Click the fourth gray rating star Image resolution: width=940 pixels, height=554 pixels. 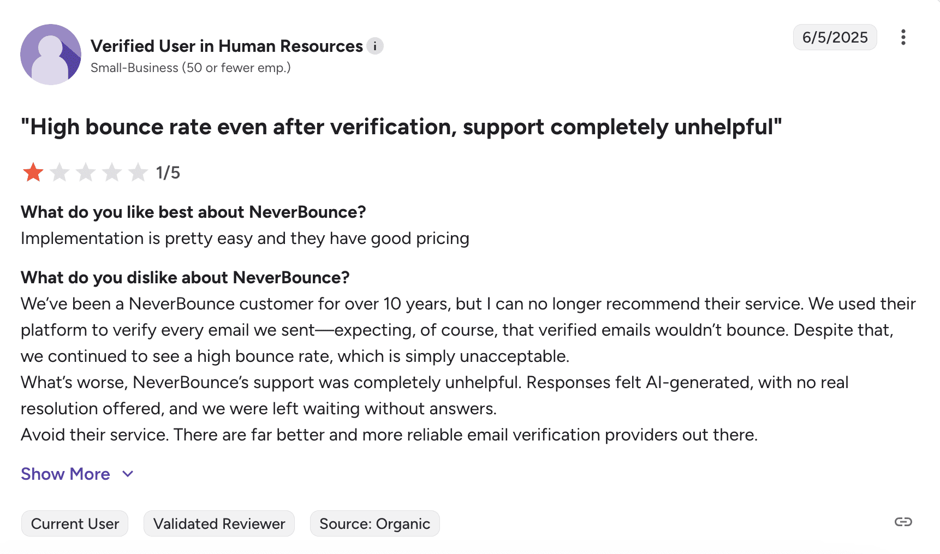(112, 172)
